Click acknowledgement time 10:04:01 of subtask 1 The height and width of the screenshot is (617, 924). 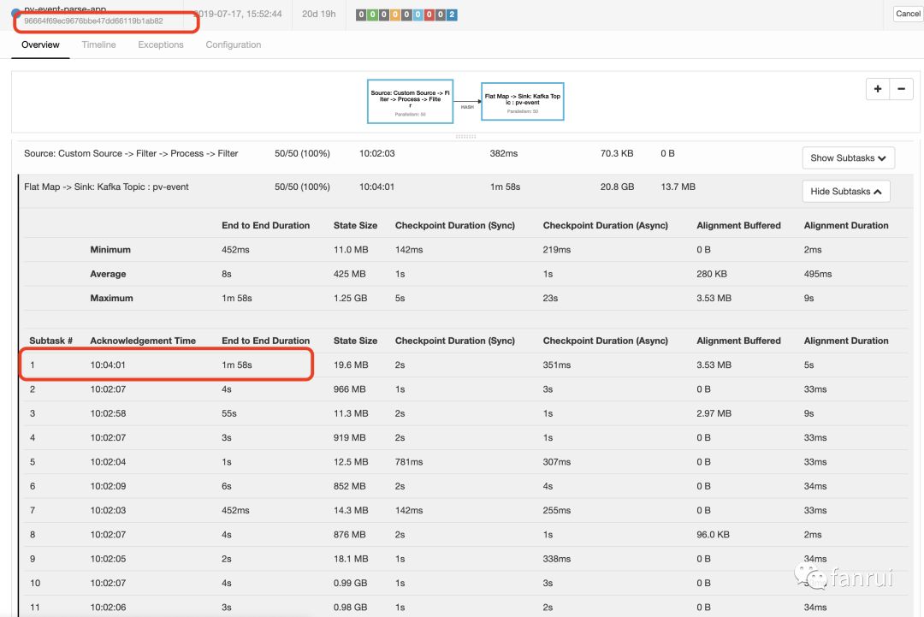pos(108,365)
